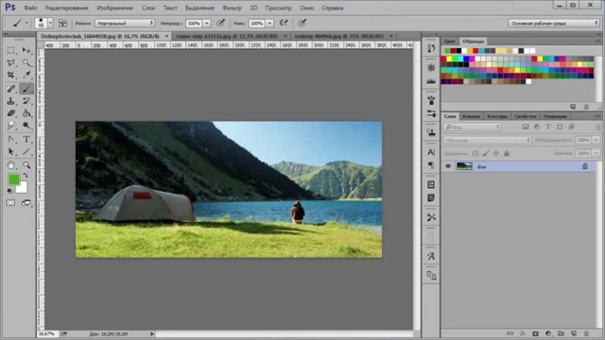Open the Слои menu in menu bar

coord(148,8)
